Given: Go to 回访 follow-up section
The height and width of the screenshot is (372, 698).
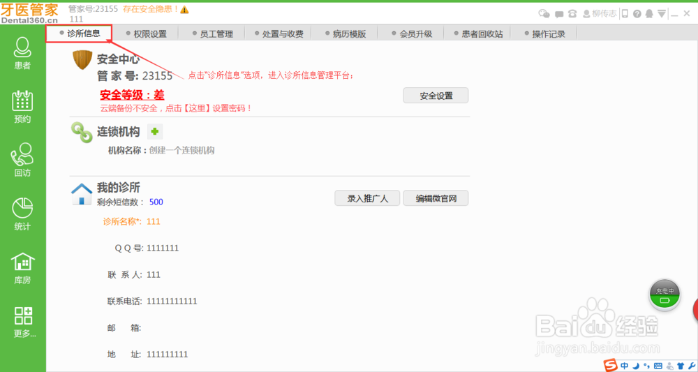Looking at the screenshot, I should click(22, 161).
